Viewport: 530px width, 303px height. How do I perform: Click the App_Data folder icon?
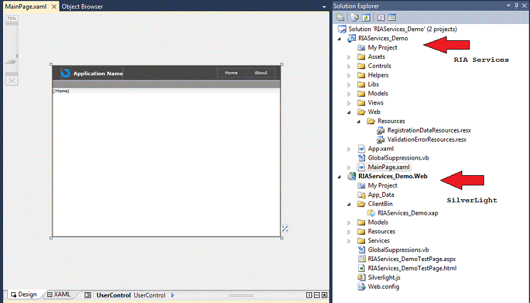[x=361, y=194]
